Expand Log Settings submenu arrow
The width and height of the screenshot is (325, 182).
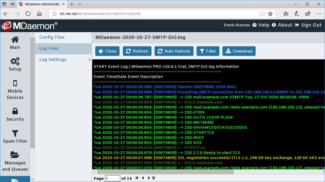coord(89,60)
